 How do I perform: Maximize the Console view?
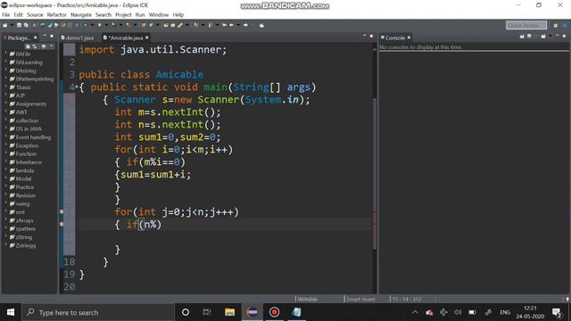tap(564, 36)
